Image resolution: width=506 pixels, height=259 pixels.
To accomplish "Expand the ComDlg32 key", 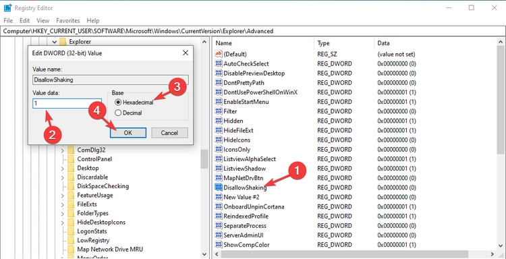I will click(x=62, y=150).
